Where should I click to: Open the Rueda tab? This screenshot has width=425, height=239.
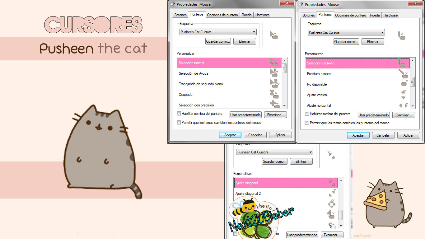point(246,15)
